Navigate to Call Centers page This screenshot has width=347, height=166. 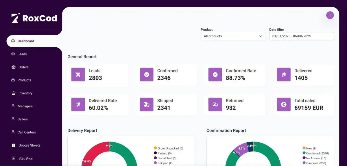[27, 132]
